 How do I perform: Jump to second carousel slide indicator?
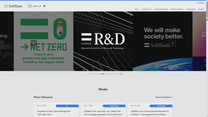click(95, 74)
